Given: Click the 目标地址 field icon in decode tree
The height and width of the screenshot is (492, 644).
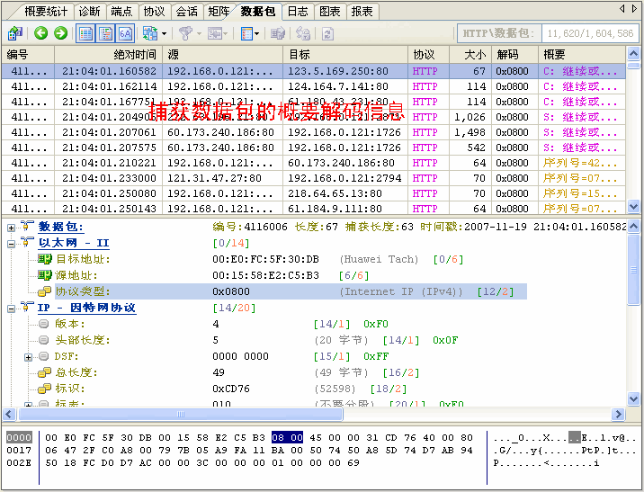Looking at the screenshot, I should [x=44, y=259].
